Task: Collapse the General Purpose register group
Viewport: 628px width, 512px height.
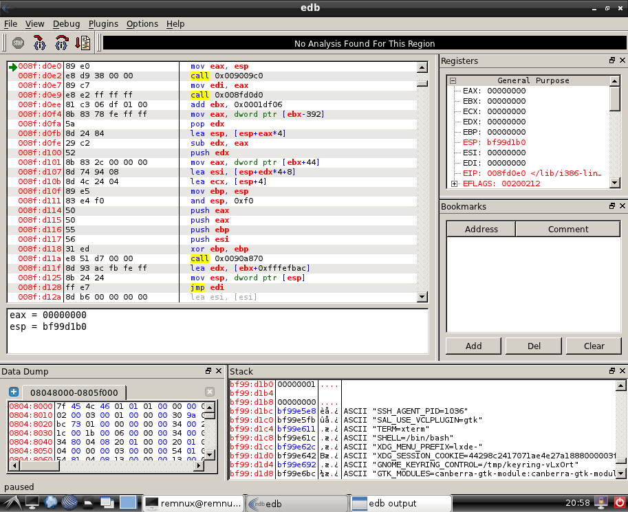Action: [454, 80]
